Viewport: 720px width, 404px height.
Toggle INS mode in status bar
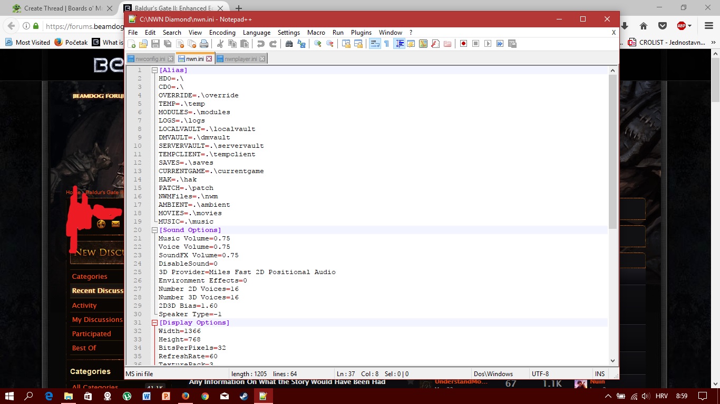click(x=600, y=373)
